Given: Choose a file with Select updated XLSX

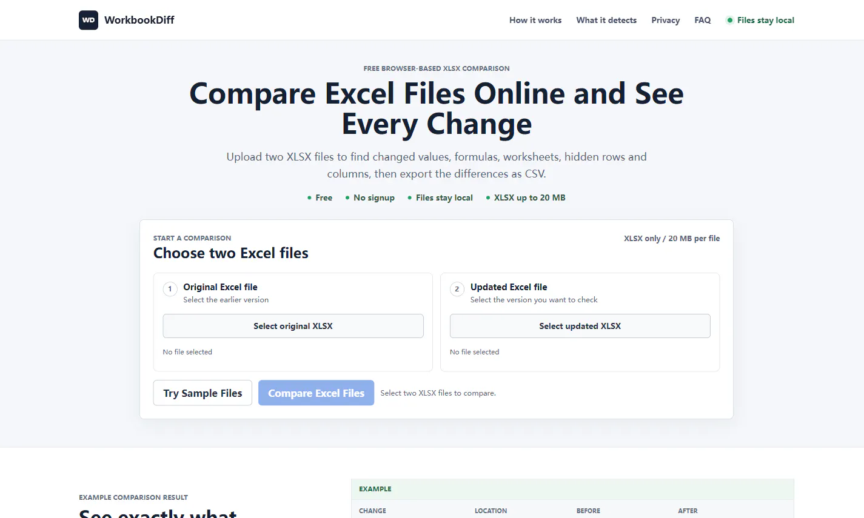Looking at the screenshot, I should click(x=580, y=326).
